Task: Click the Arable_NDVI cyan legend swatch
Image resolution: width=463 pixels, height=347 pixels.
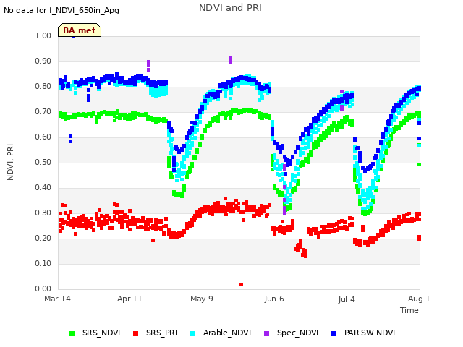Action: (193, 333)
